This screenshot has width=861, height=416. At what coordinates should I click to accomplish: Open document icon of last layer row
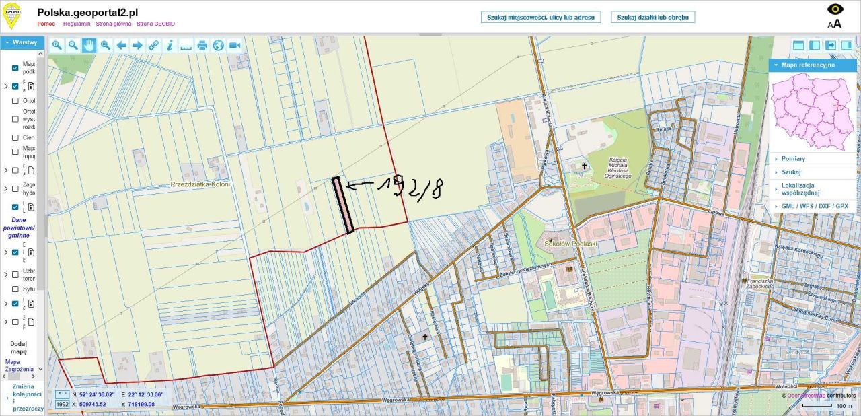pos(31,322)
